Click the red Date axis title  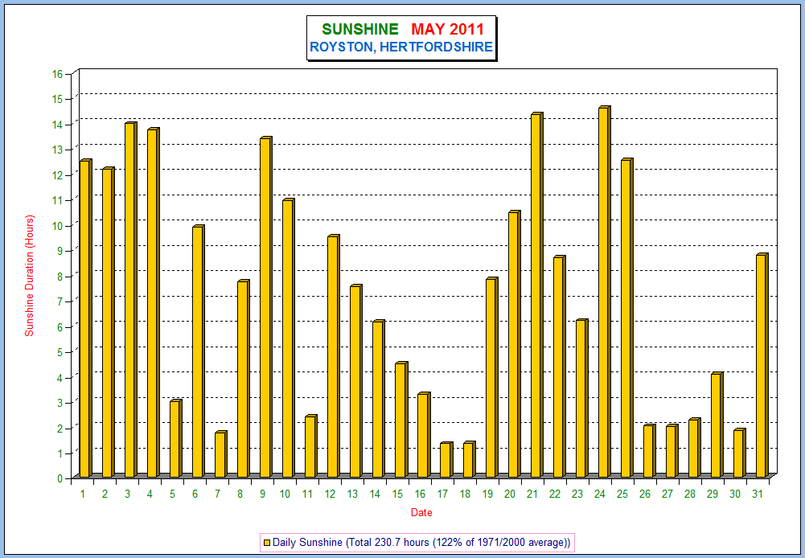[421, 512]
